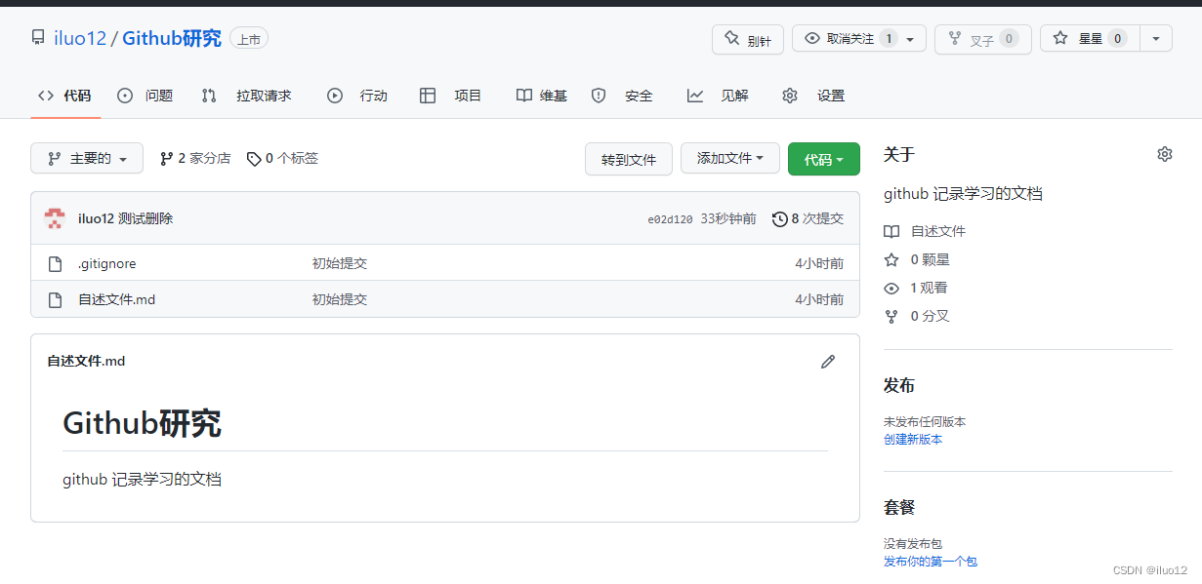Switch to the 拉取请求 pull requests tab
The height and width of the screenshot is (584, 1202).
tap(246, 96)
